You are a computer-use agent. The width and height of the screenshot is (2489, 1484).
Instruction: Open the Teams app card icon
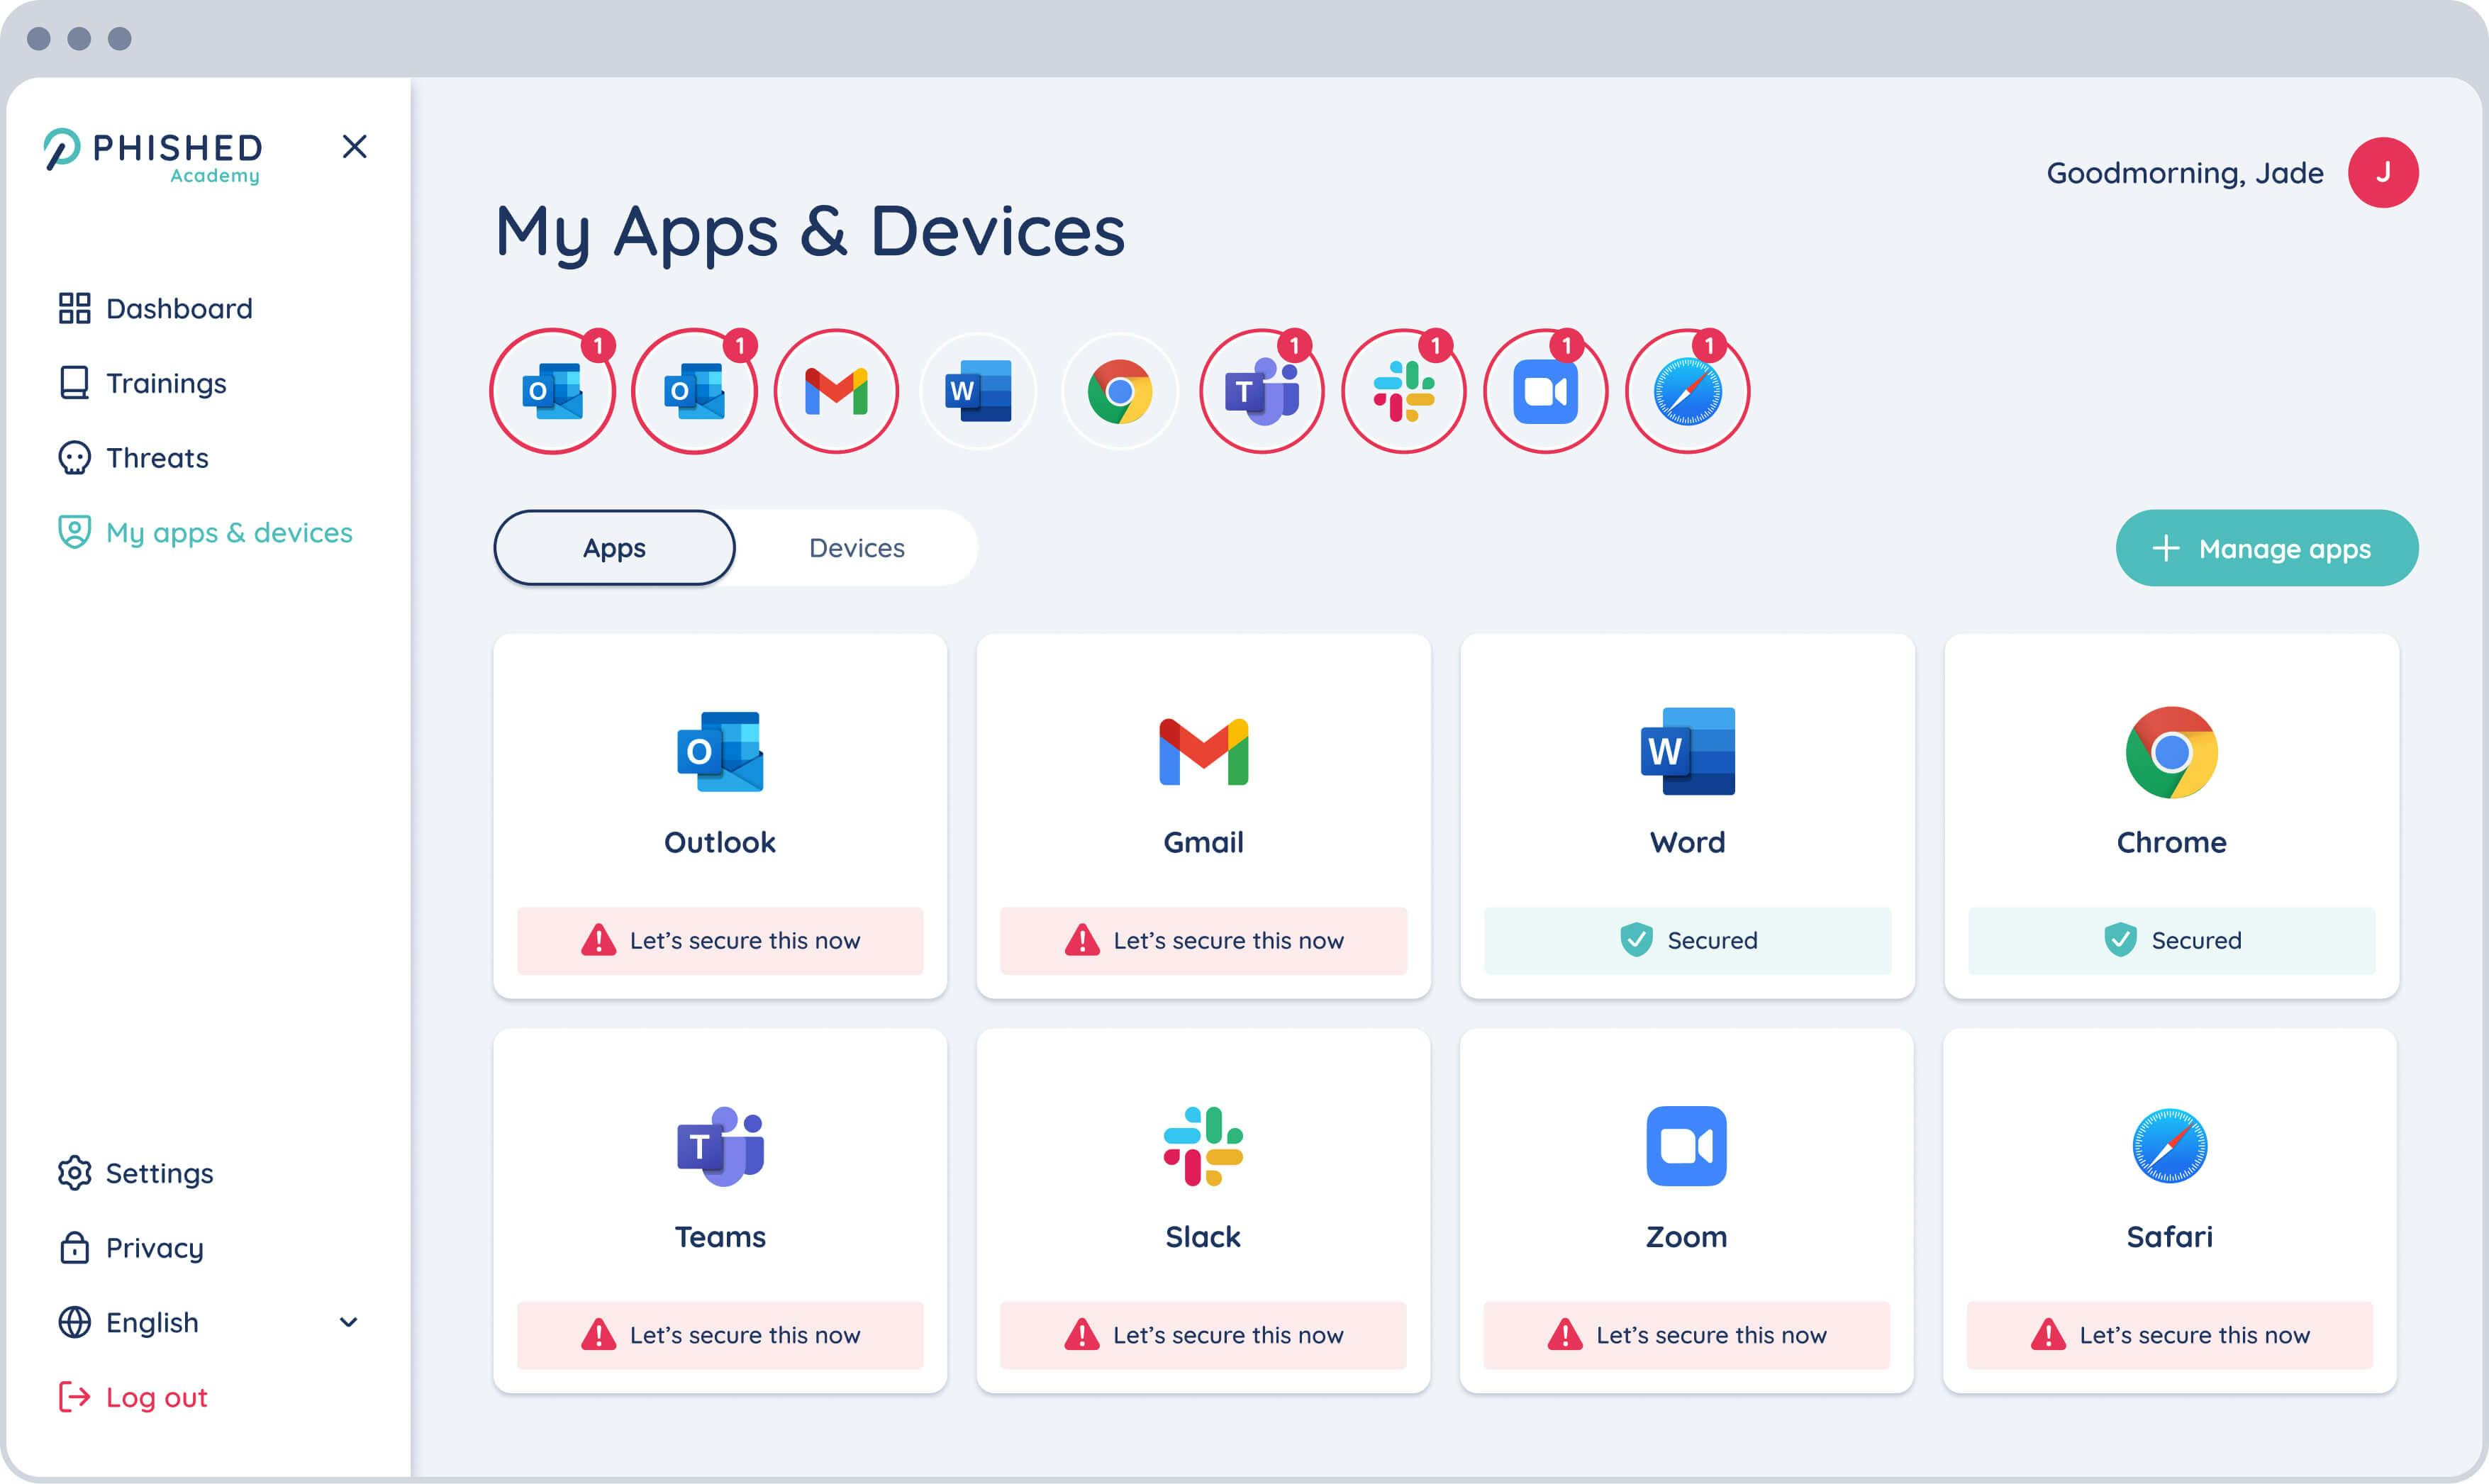tap(720, 1146)
